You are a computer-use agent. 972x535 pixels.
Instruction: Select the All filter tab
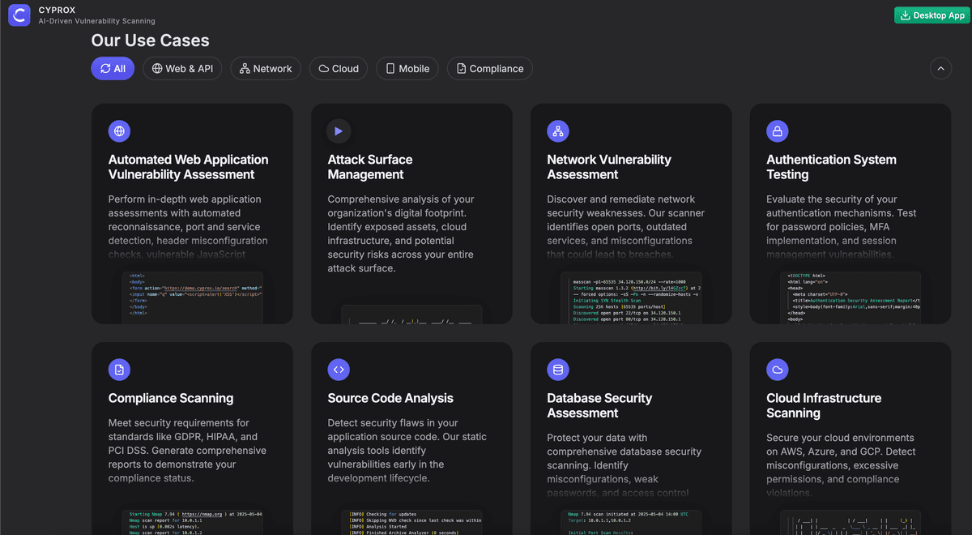[113, 69]
